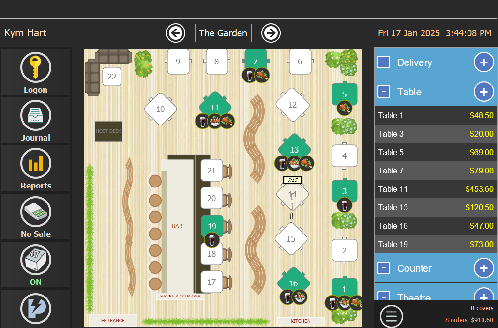Add a Counter order using the plus icon
This screenshot has height=328, width=498.
(483, 268)
